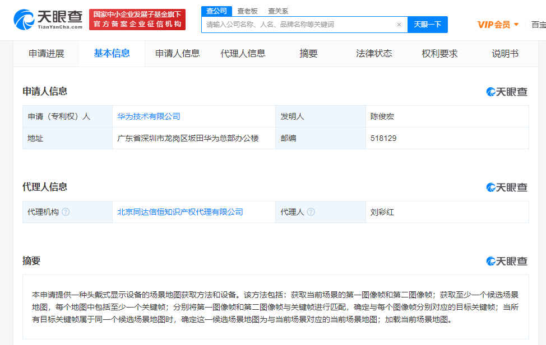Viewport: 546px width, 345px height.
Task: Select the 查关系 search tab
Action: pos(278,11)
